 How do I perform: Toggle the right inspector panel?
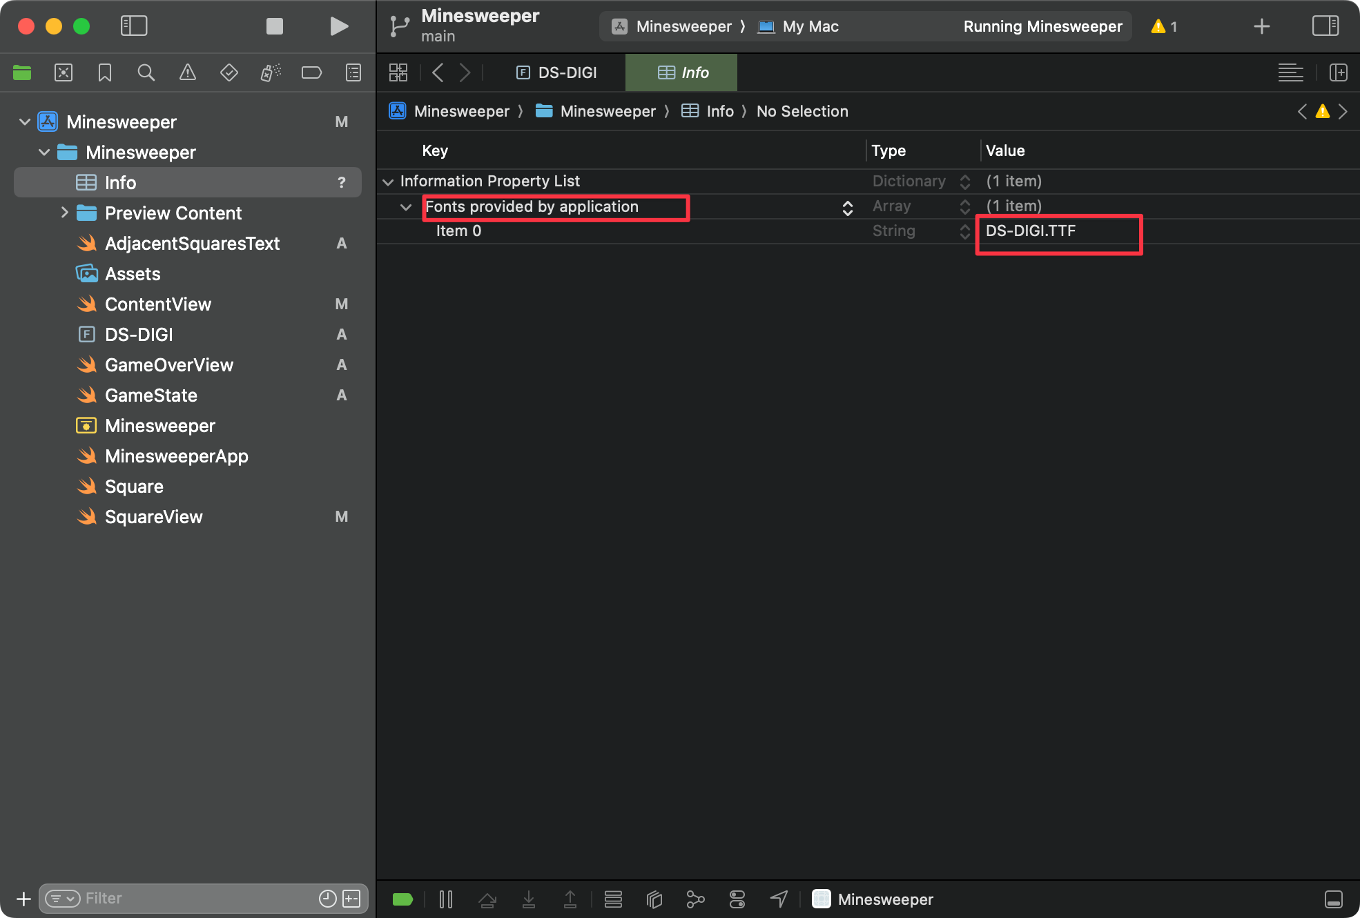pos(1325,26)
